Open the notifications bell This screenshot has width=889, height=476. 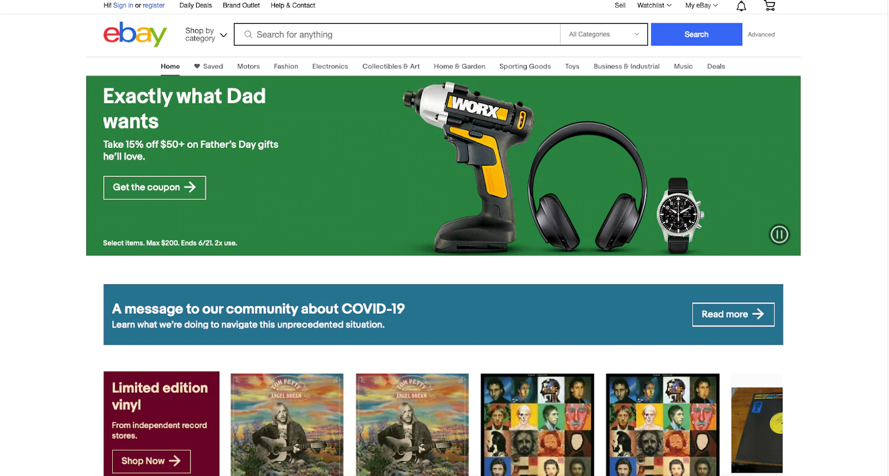(741, 6)
